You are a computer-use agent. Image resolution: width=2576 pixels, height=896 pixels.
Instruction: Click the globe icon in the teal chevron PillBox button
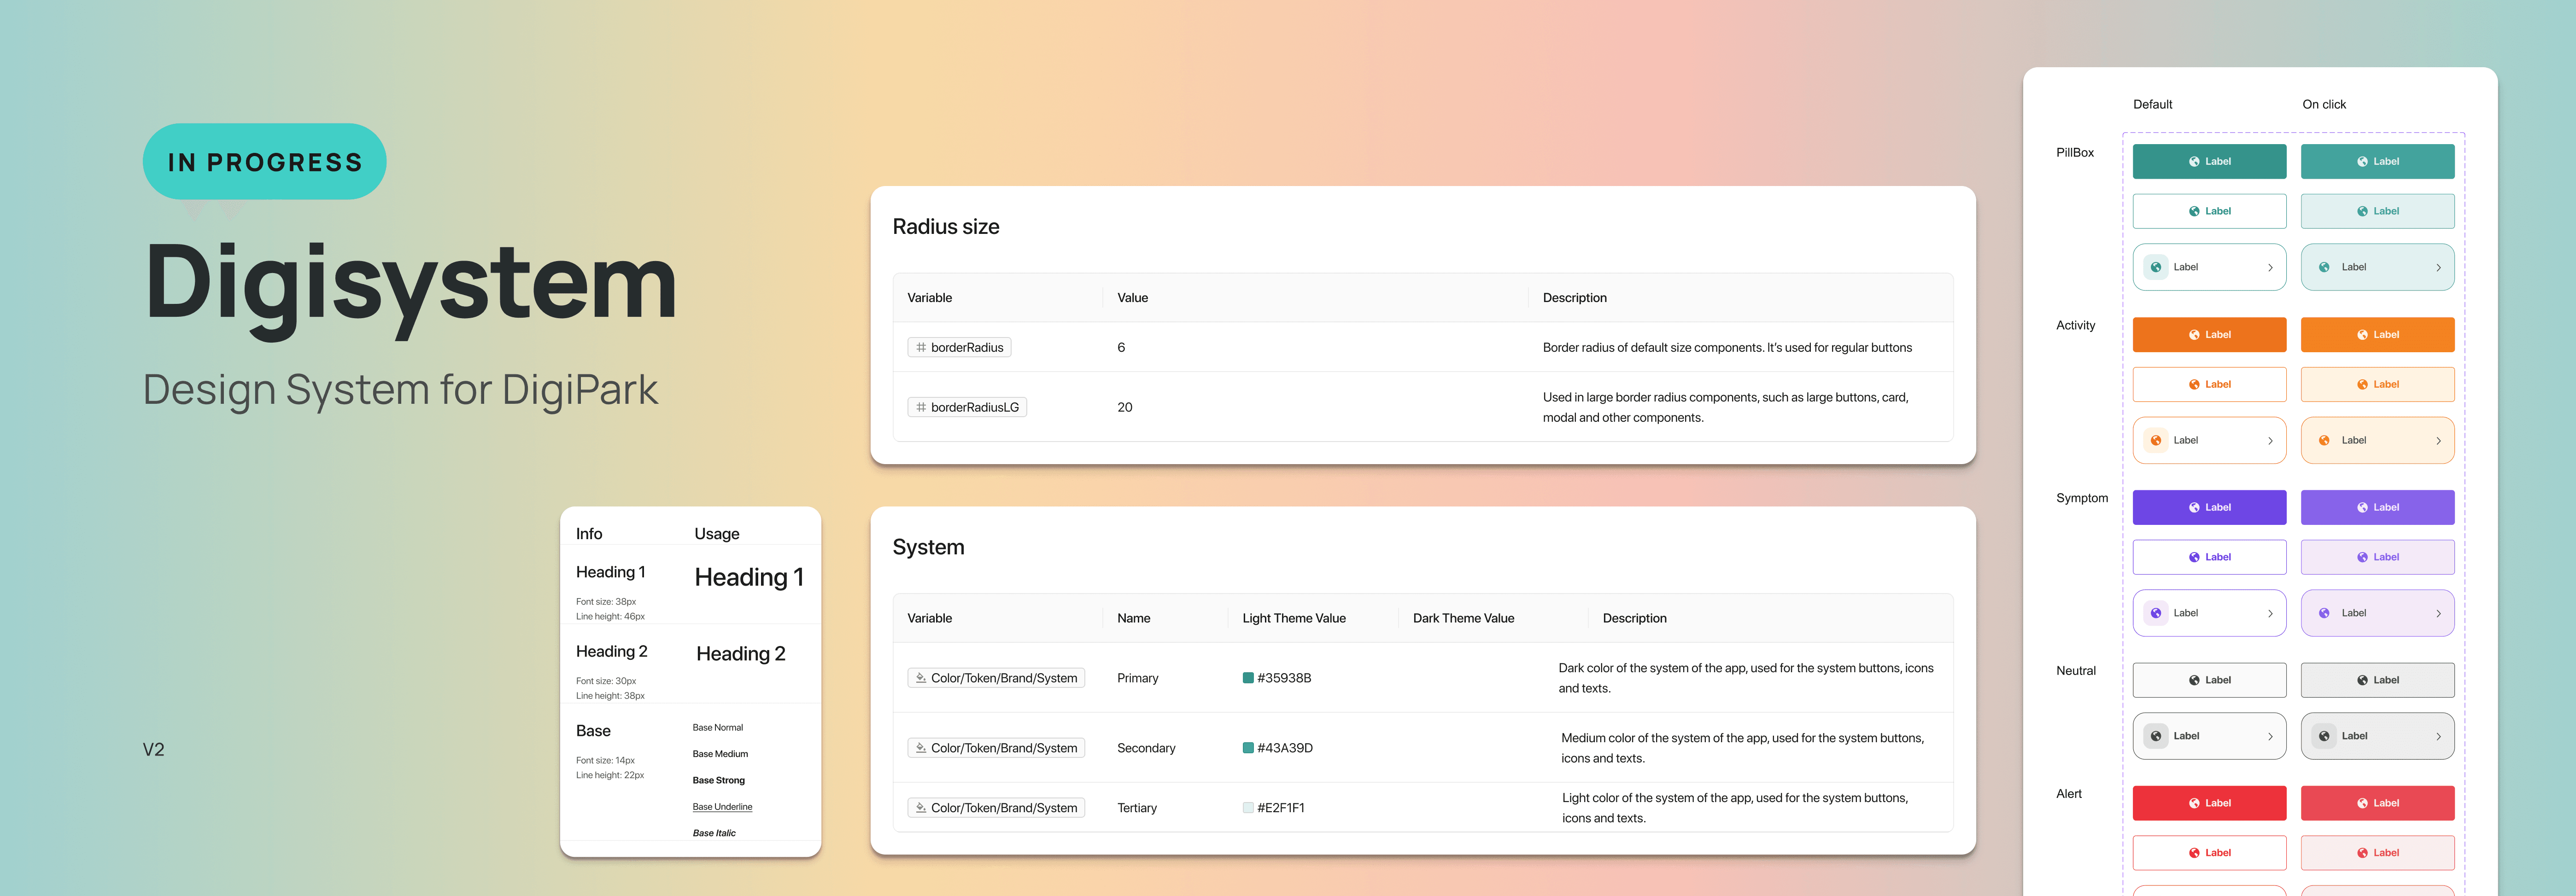pos(2156,267)
